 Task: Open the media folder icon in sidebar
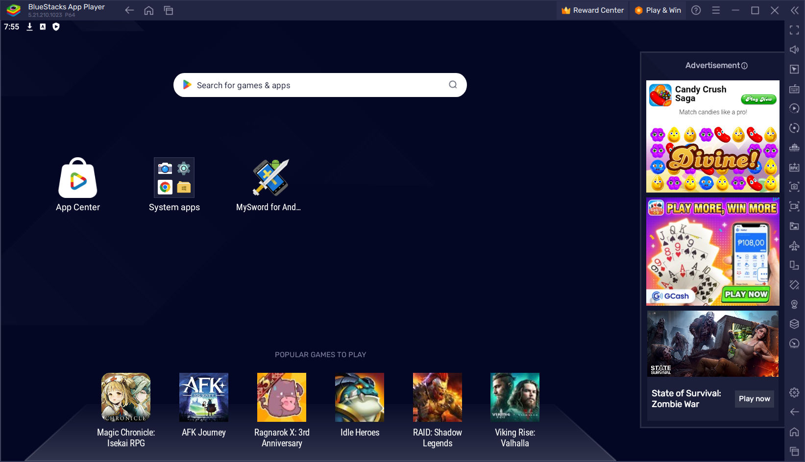pyautogui.click(x=794, y=226)
